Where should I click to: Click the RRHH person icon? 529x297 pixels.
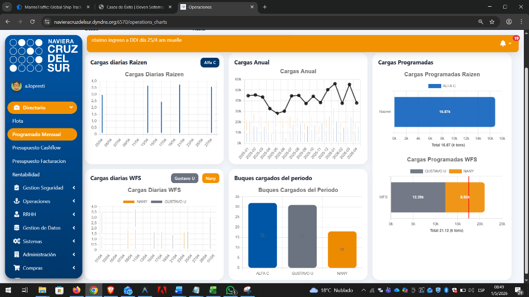point(17,214)
